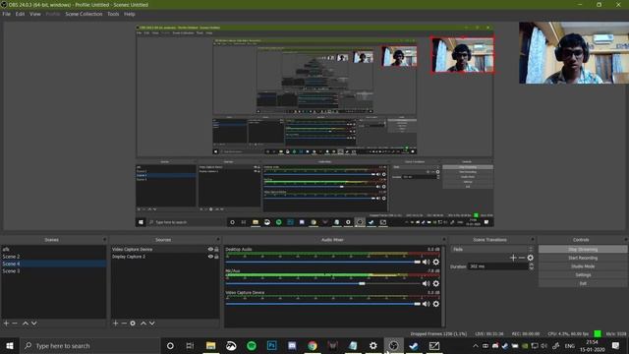Move the selected scene down
This screenshot has height=354, width=629.
click(x=34, y=324)
